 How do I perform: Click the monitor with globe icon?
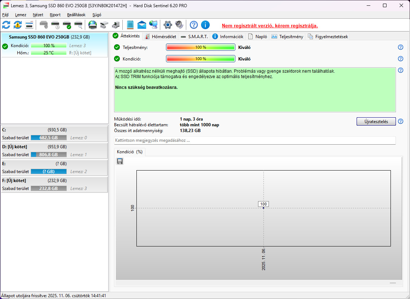pos(153,25)
